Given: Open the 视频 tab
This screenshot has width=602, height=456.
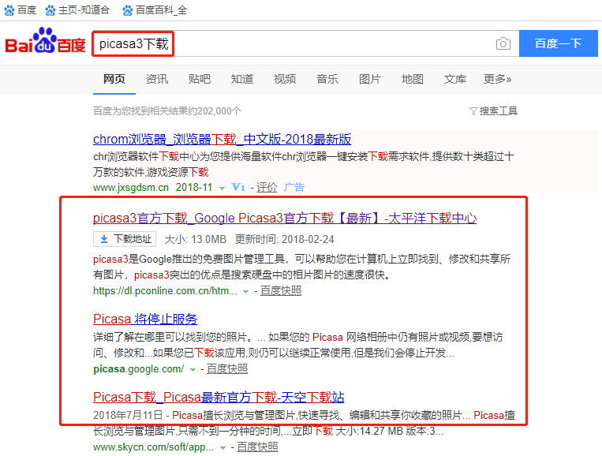Looking at the screenshot, I should coord(285,79).
